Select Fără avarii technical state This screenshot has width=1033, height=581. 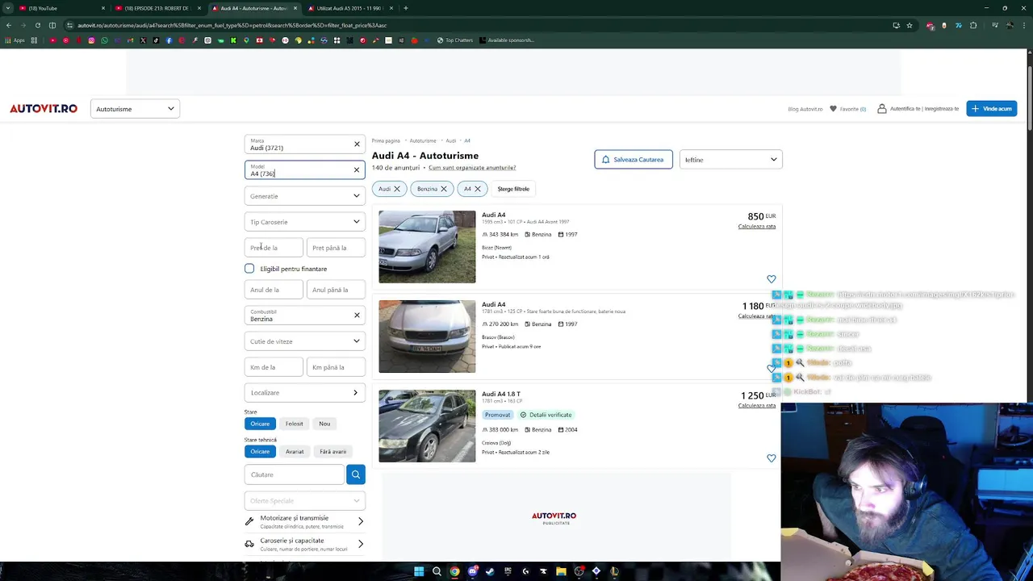coord(332,452)
